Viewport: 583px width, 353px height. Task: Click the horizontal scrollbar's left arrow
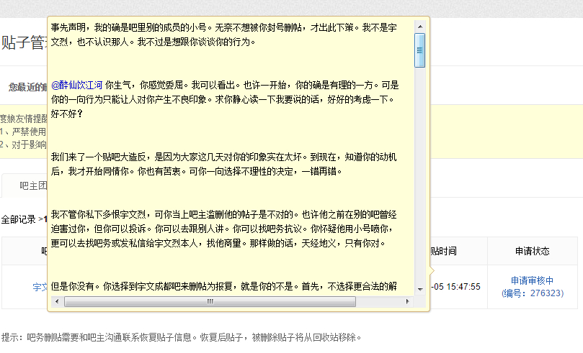[x=57, y=301]
